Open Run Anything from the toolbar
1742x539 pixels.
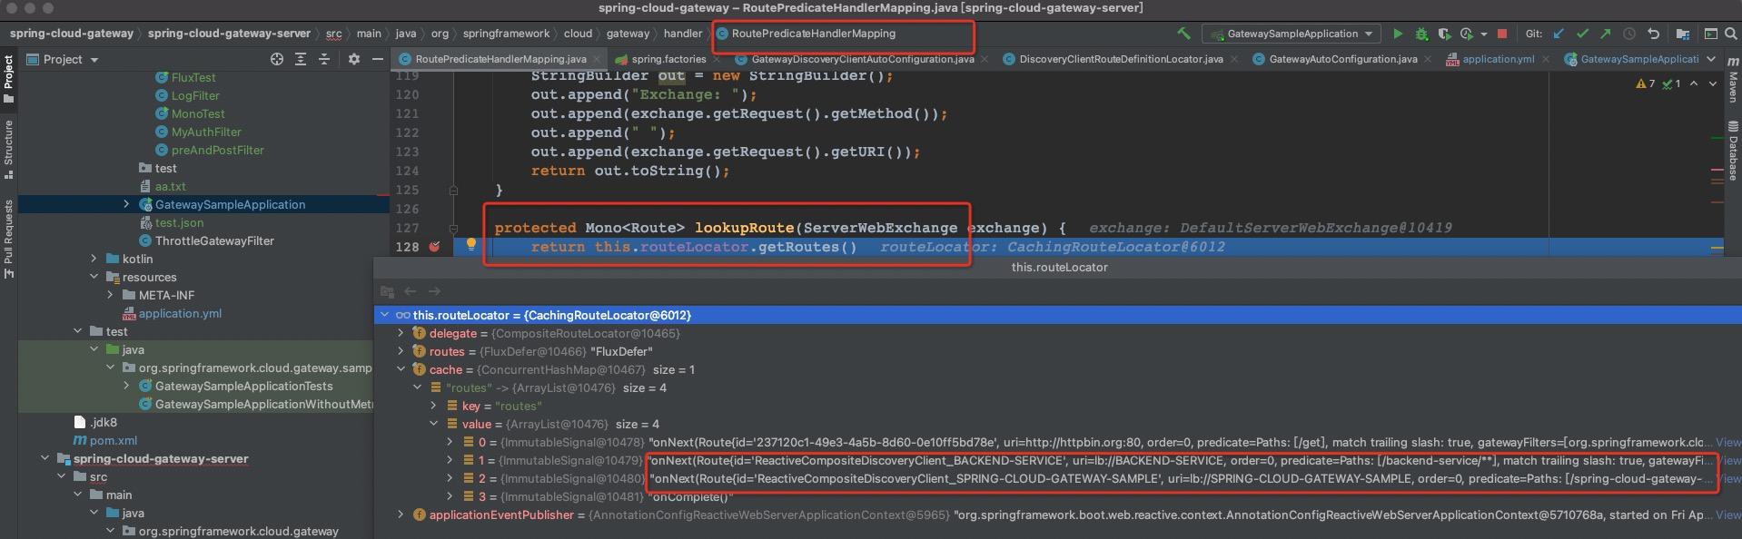click(1710, 34)
